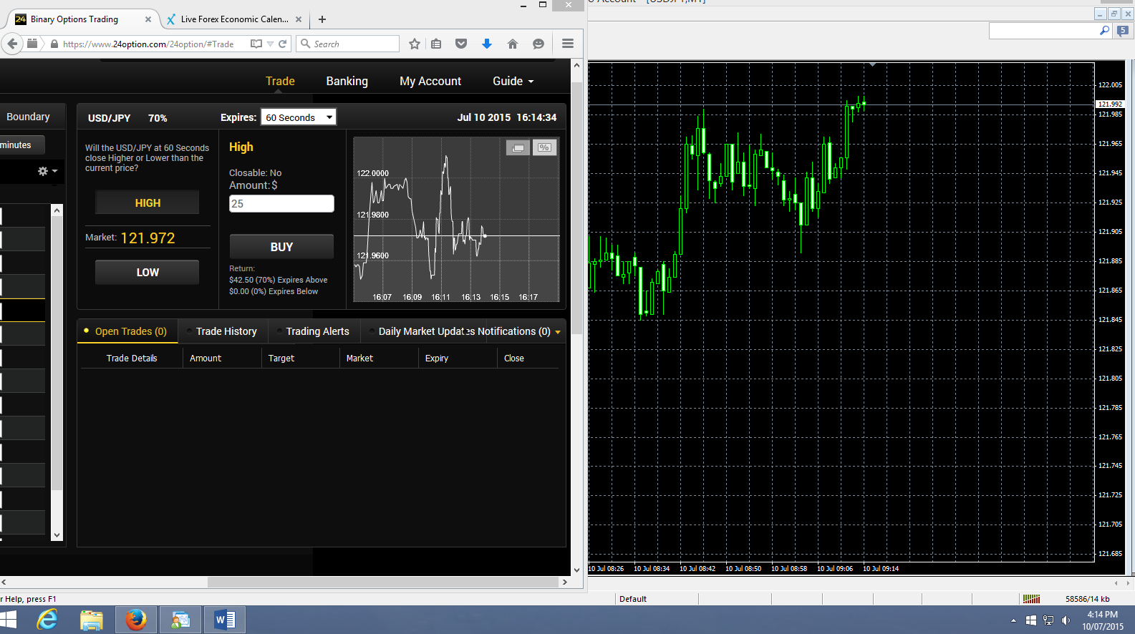The width and height of the screenshot is (1135, 634).
Task: Expand the Notifications dropdown arrow
Action: tap(558, 332)
